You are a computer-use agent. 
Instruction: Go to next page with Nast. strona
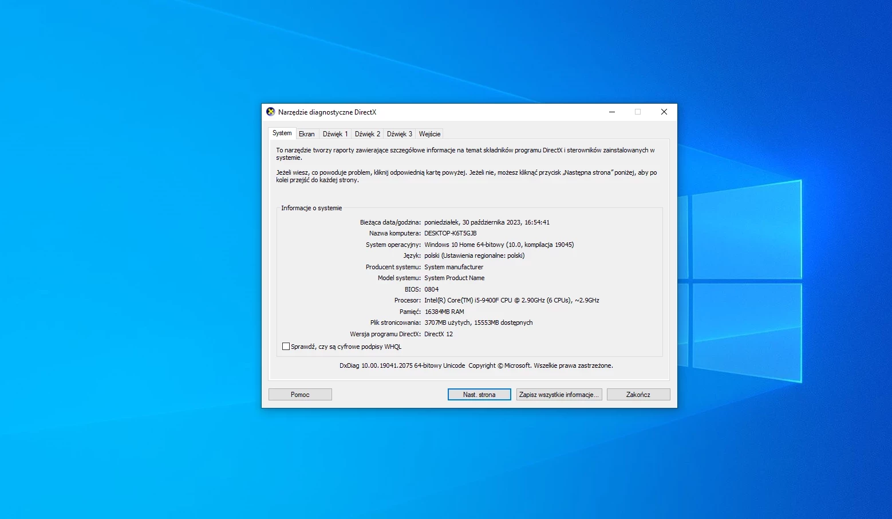479,395
